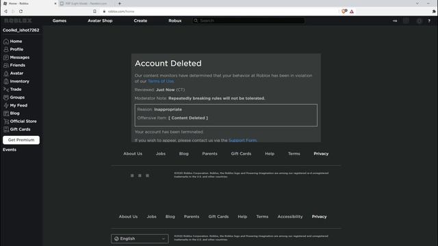This screenshot has width=438, height=246.
Task: Reload the page with refresh icon
Action: click(21, 12)
